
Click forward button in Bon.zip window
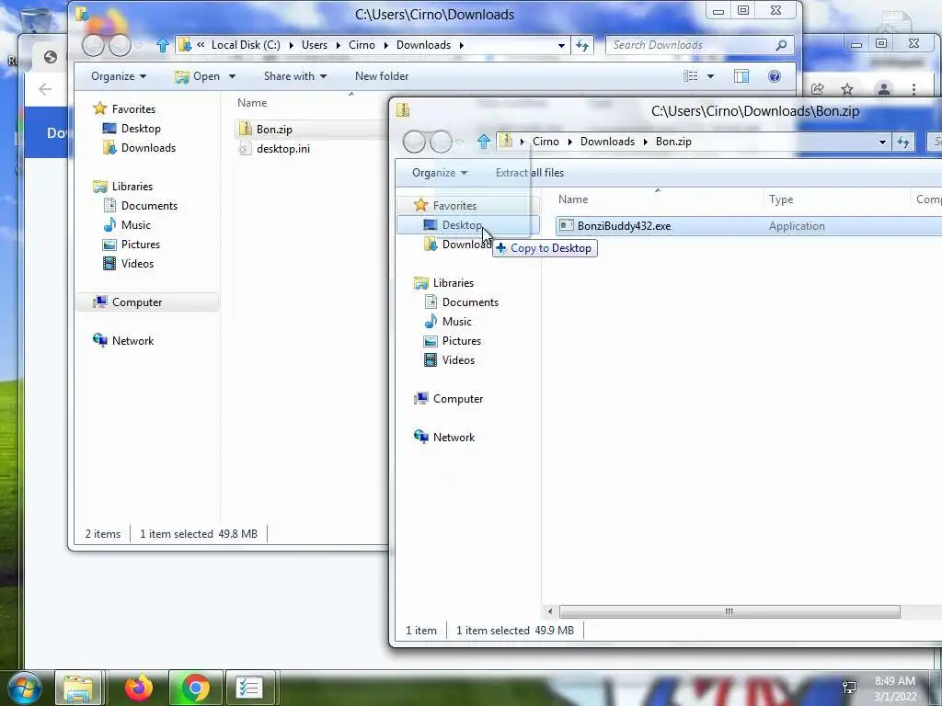tap(441, 142)
